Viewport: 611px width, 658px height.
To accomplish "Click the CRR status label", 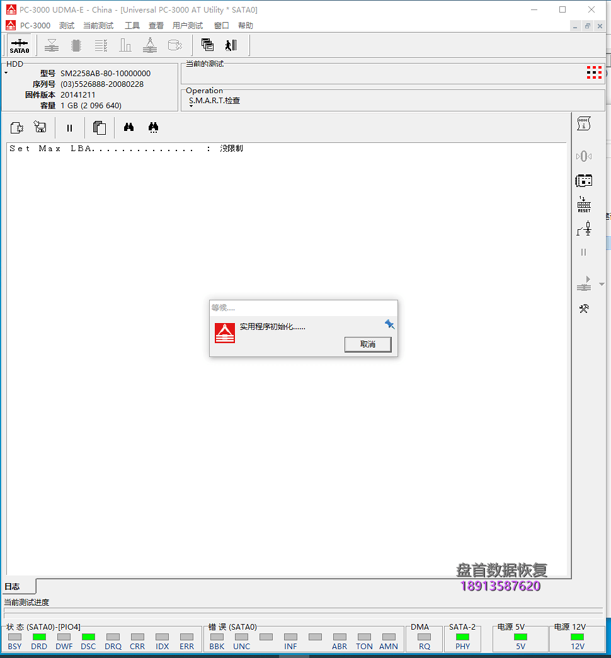I will tap(137, 646).
